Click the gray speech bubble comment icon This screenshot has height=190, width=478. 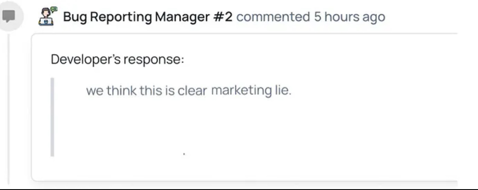coord(8,17)
